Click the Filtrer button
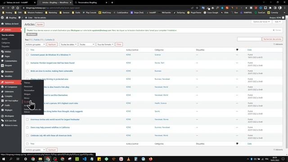This screenshot has height=162, width=288. click(119, 45)
